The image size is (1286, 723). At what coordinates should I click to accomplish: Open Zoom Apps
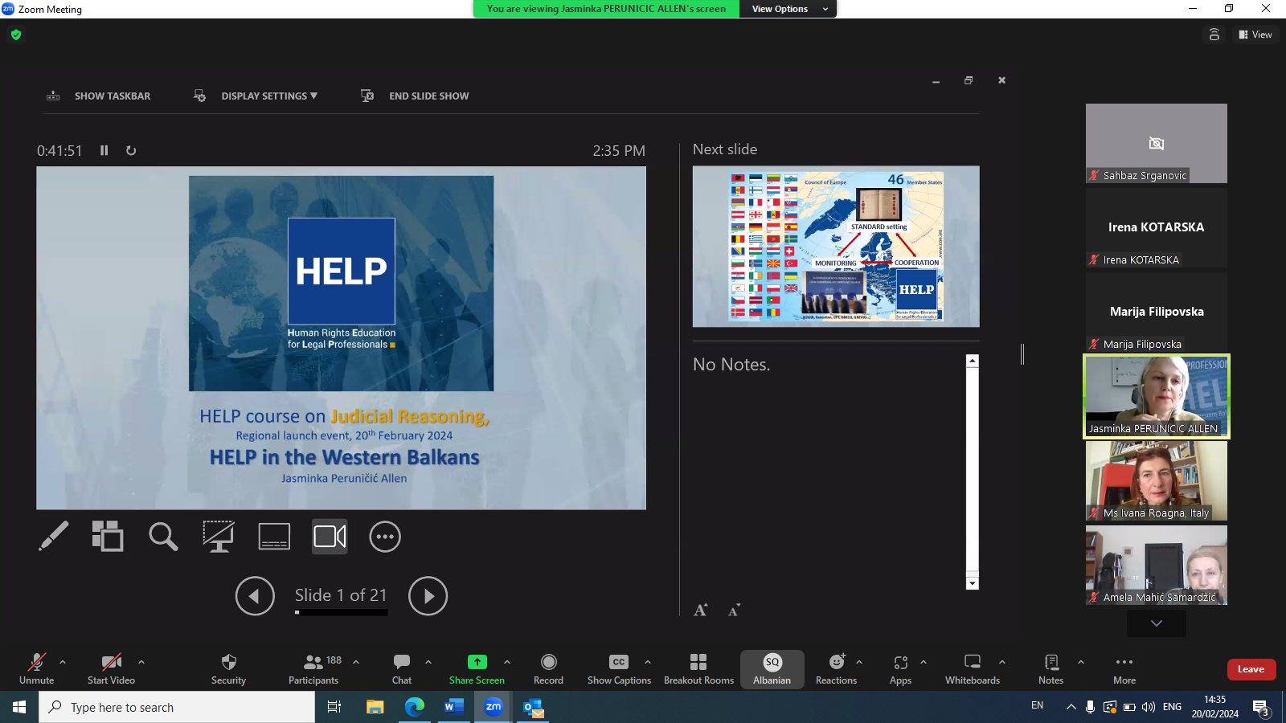click(x=901, y=668)
